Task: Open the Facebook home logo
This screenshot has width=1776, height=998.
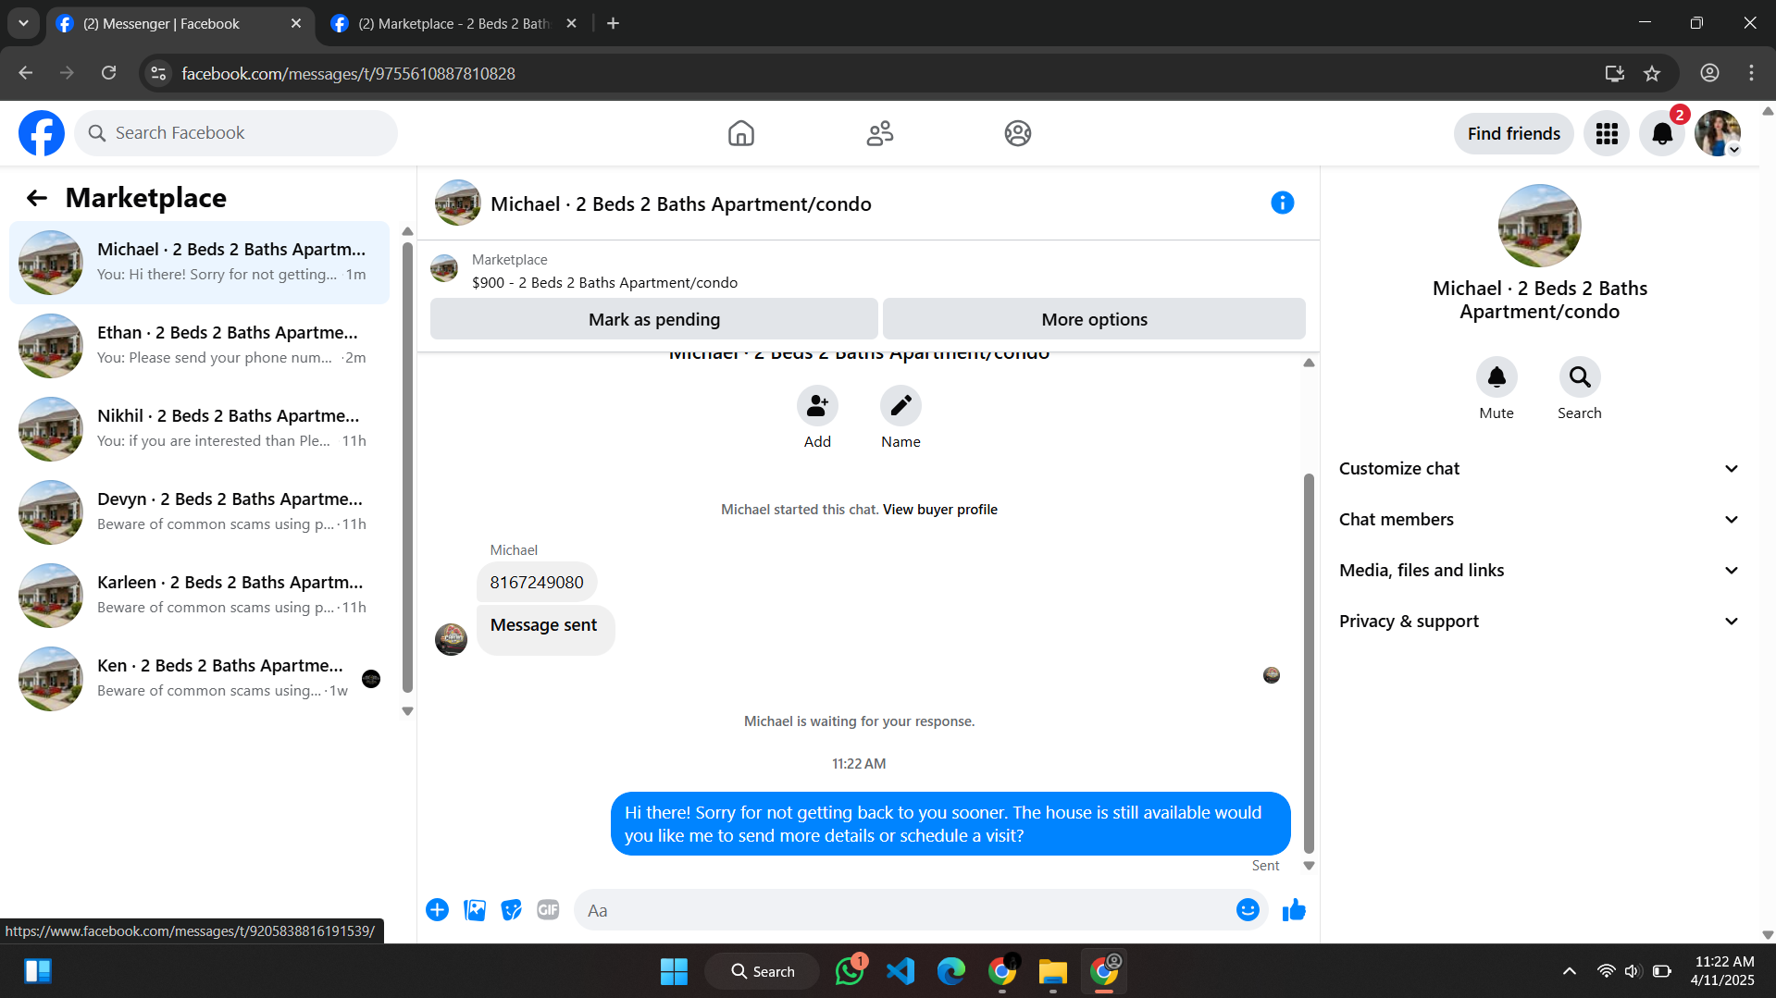Action: point(42,133)
